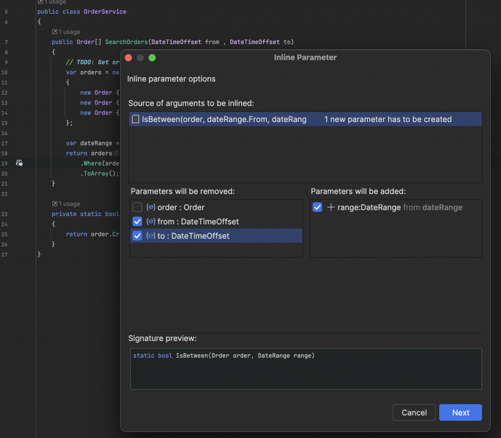Cancel the Inline Parameter dialog
Screen dimensions: 501x438
414,413
